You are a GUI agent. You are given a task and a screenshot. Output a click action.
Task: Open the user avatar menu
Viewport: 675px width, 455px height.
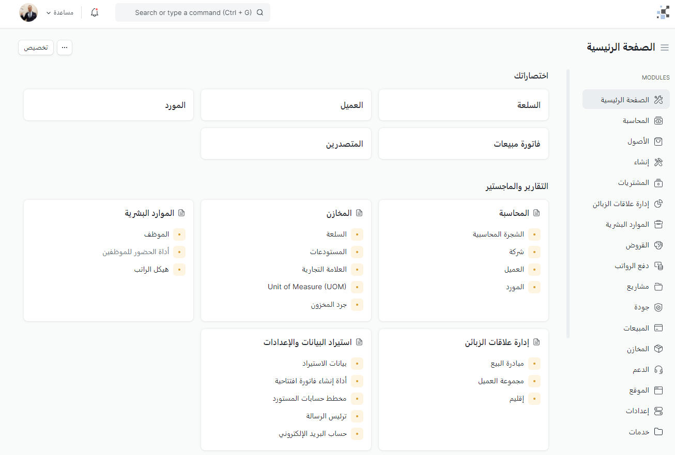(28, 12)
